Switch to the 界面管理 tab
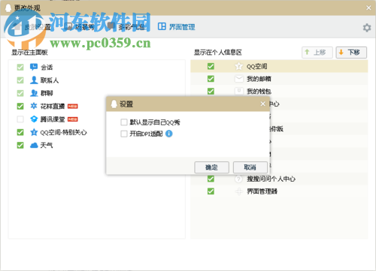 (177, 27)
